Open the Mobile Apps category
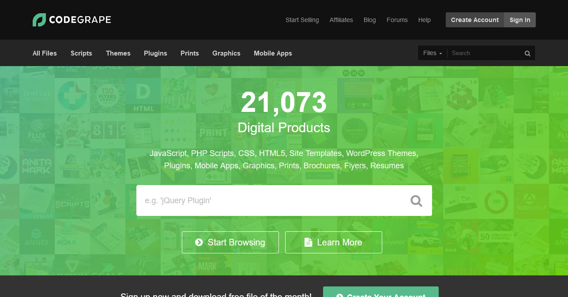The image size is (568, 297). tap(273, 53)
